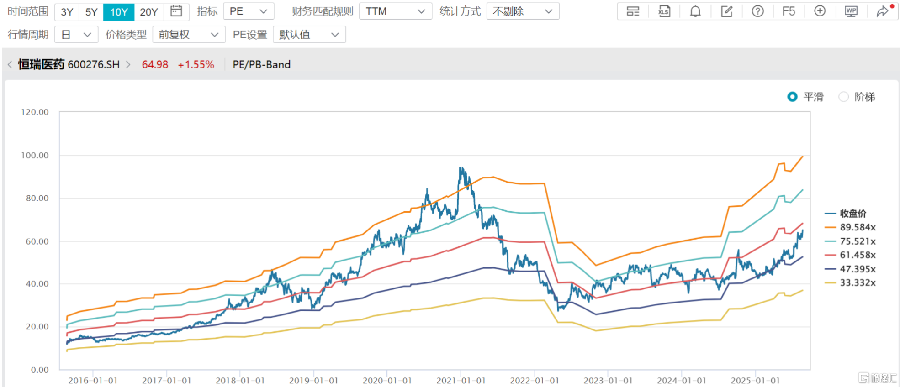Select the 10Y time range

click(119, 12)
